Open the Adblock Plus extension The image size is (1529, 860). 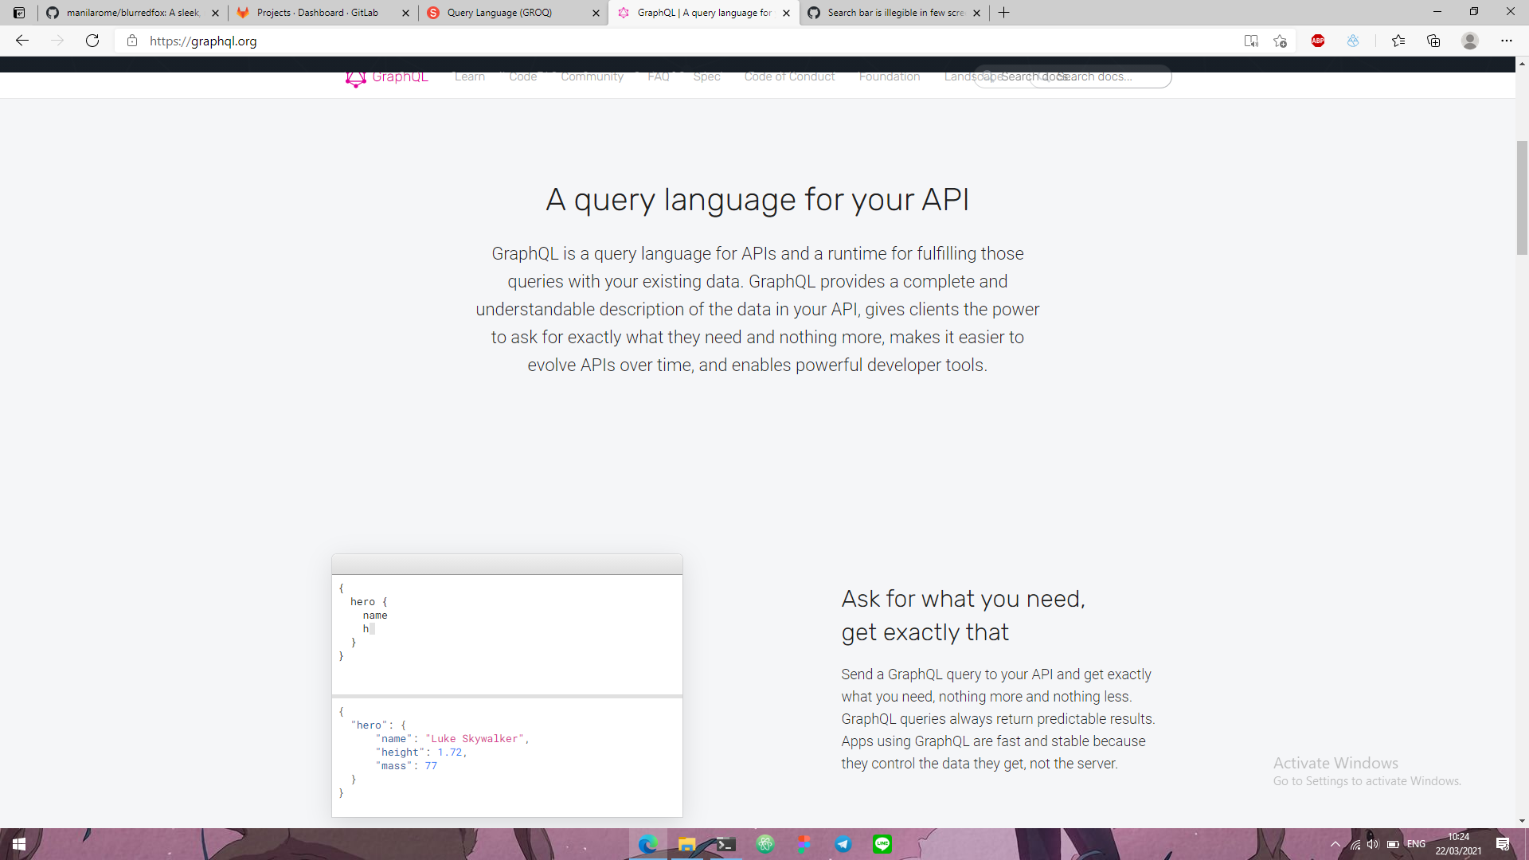(x=1318, y=41)
